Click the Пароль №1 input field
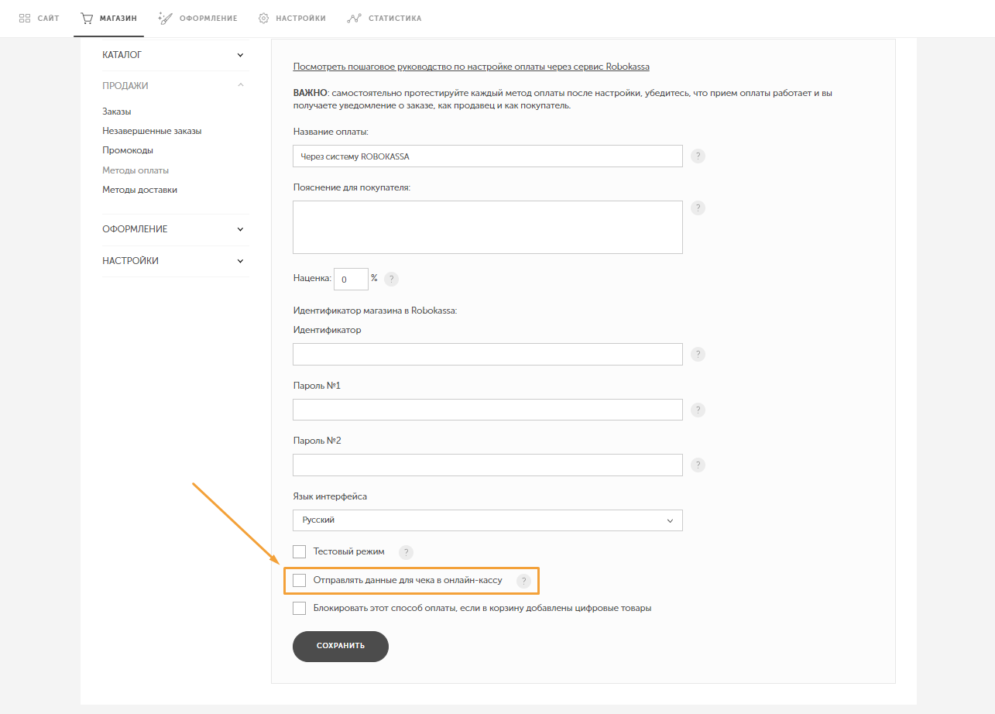The height and width of the screenshot is (714, 995). [x=487, y=410]
